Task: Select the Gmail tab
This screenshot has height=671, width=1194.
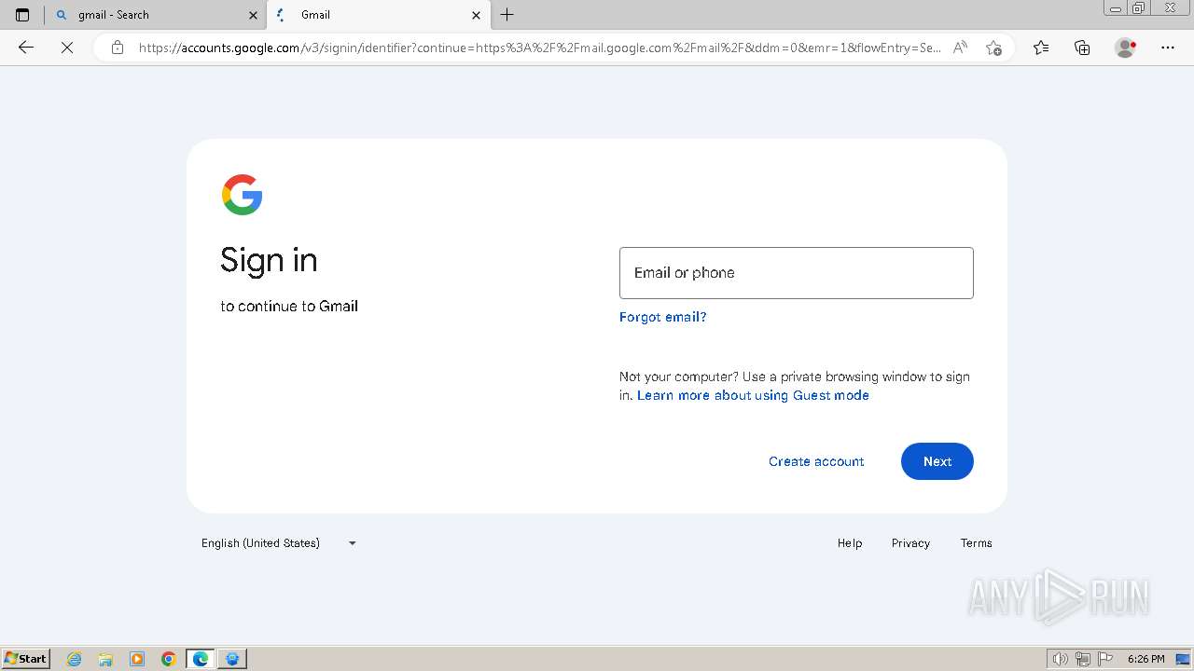Action: point(379,15)
